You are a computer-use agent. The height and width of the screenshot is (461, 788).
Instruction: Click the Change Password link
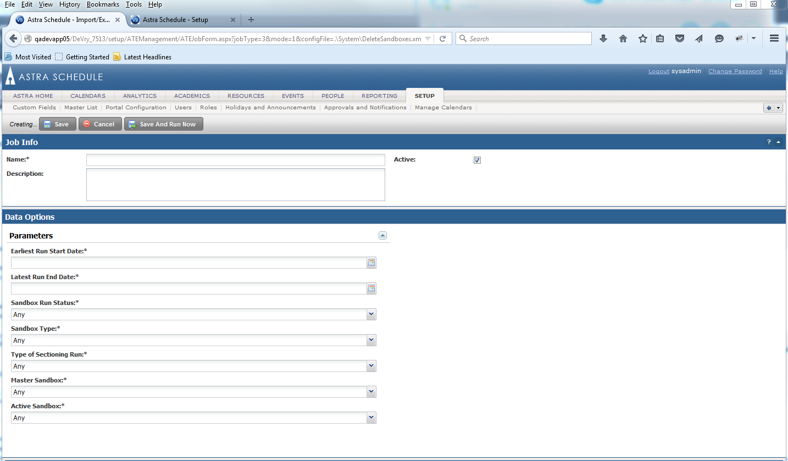click(x=735, y=71)
